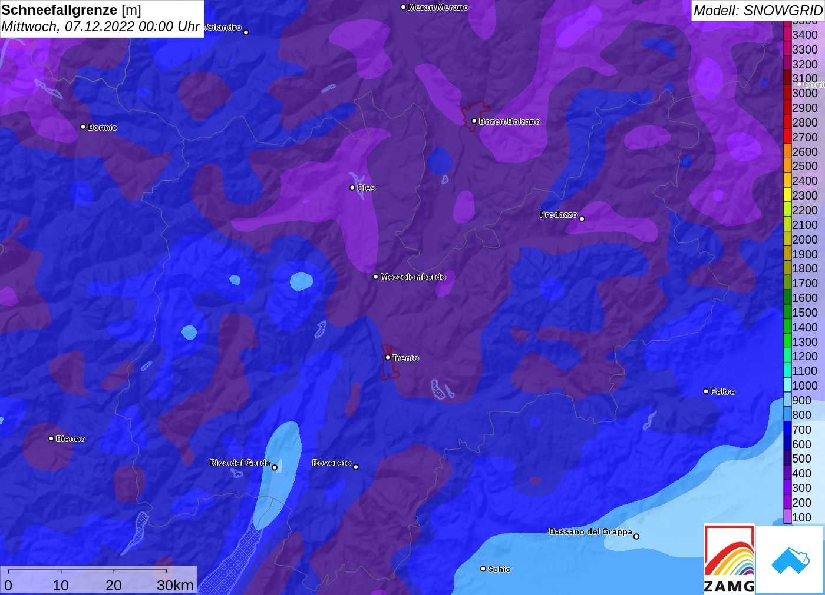Click the Trento red city outline
This screenshot has height=595, width=825.
click(388, 362)
